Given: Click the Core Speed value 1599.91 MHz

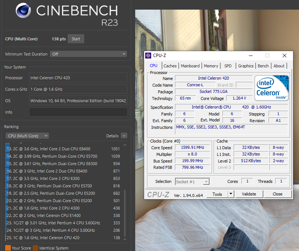Looking at the screenshot, I should click(193, 147).
